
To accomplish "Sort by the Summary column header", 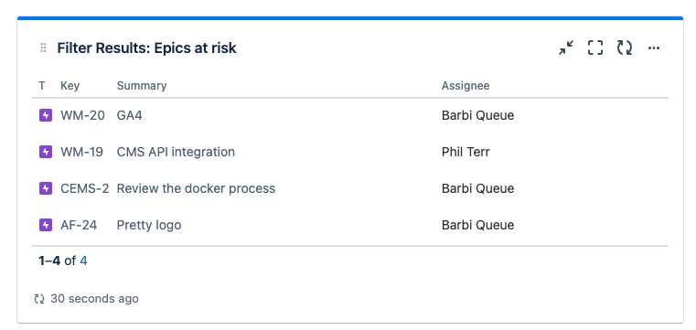I will pyautogui.click(x=142, y=86).
